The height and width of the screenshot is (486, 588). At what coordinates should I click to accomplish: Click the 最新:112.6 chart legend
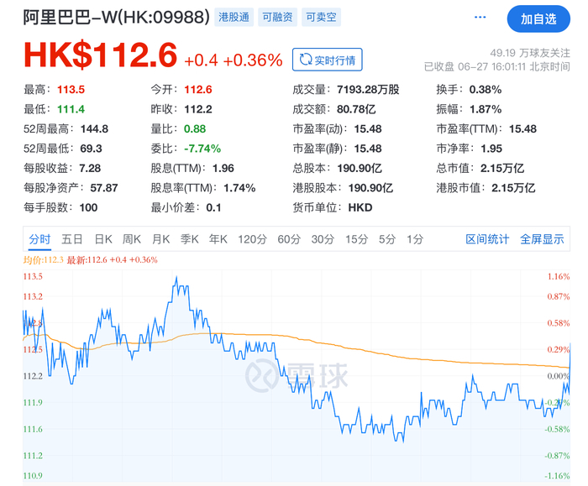112,260
